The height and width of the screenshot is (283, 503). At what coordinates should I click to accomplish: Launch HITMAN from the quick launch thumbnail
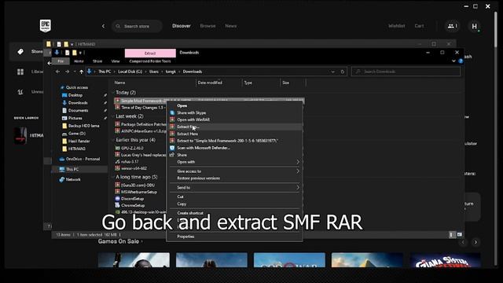(x=20, y=135)
